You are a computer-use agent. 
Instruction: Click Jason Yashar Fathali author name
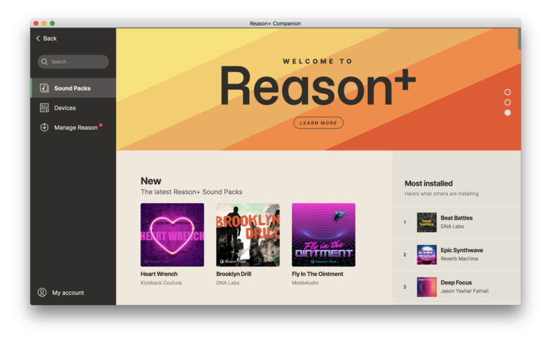(464, 291)
